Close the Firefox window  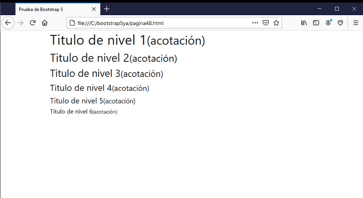click(x=354, y=9)
